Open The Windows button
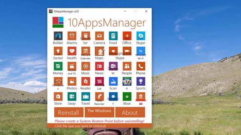 (x=99, y=112)
